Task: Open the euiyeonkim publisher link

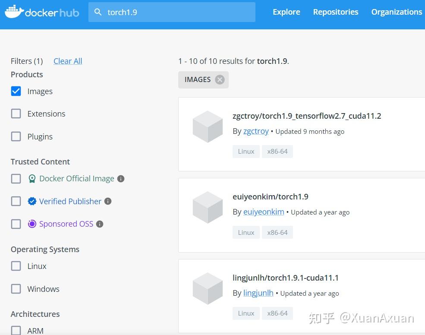Action: point(264,212)
